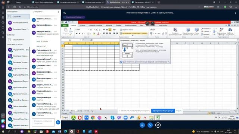Click the AutoSum sigma icon
239x134 pixels.
point(214,29)
